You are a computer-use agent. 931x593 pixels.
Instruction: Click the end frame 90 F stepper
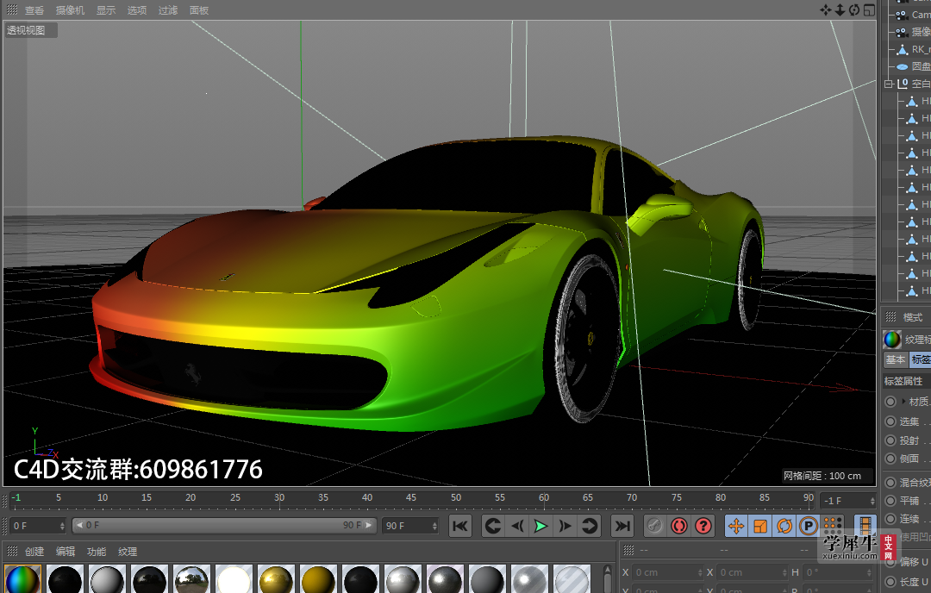[x=434, y=526]
